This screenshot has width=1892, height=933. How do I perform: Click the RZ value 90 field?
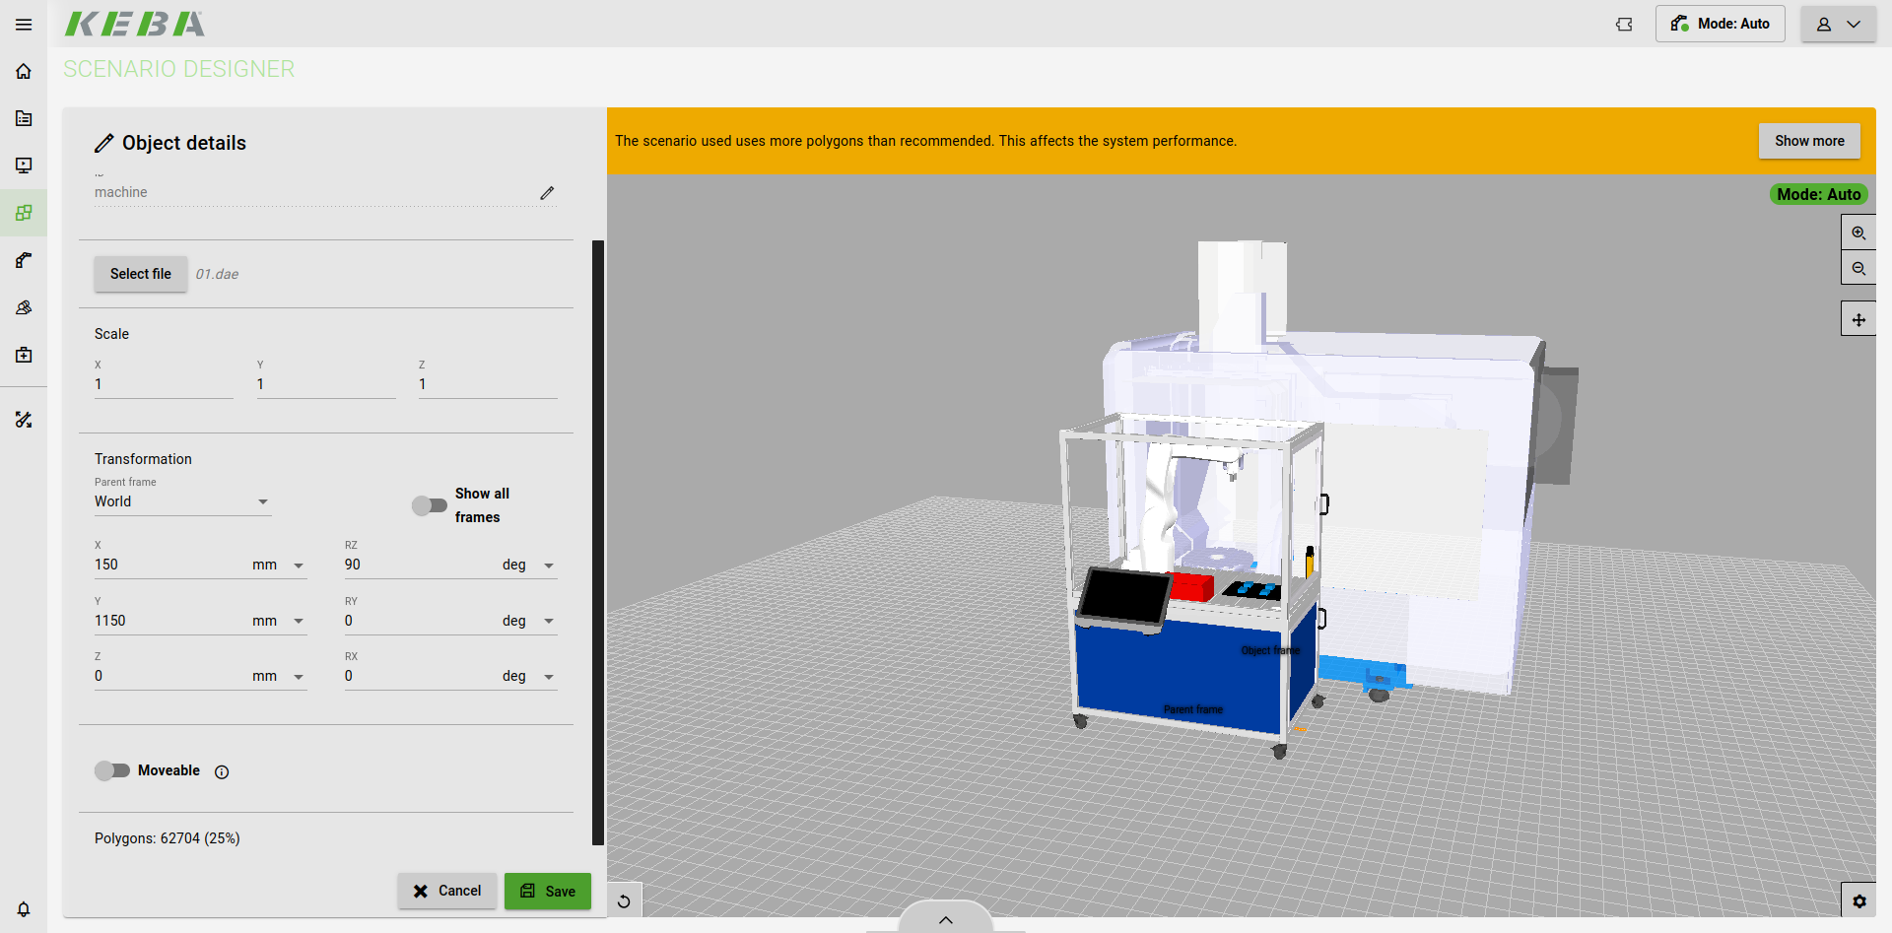[420, 566]
